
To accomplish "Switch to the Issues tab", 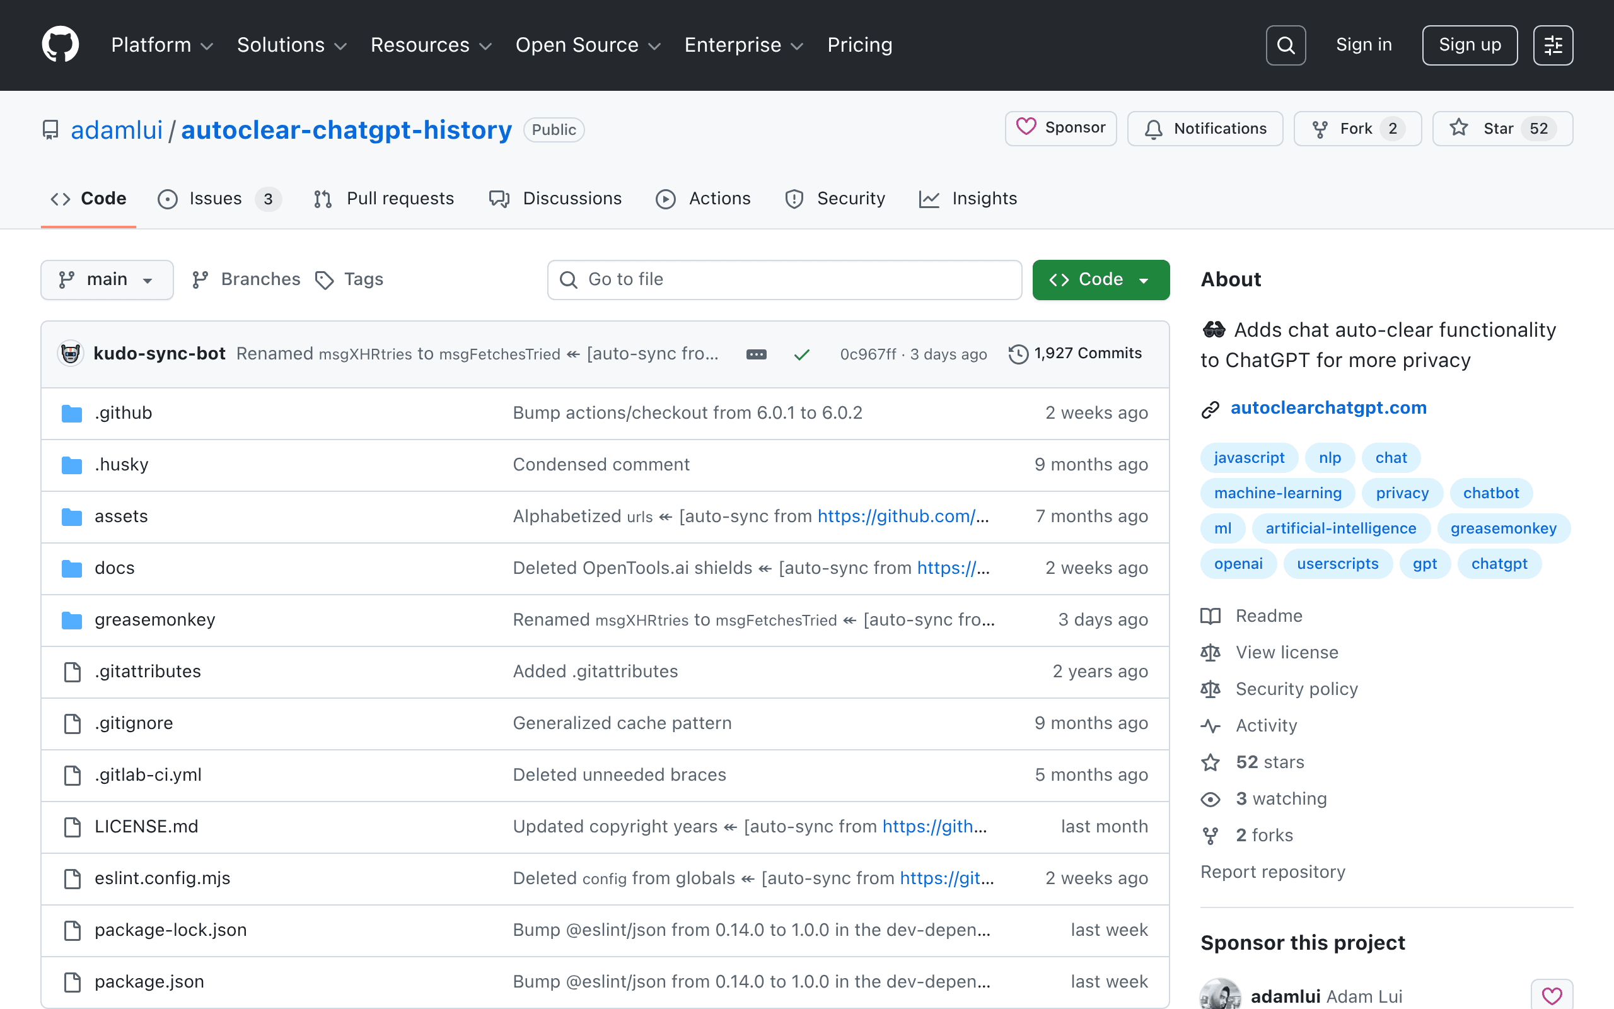I will (x=219, y=199).
